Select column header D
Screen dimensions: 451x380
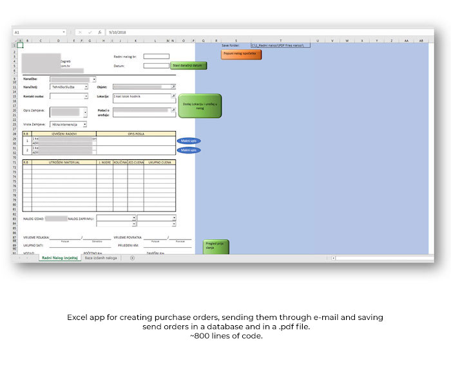pos(59,41)
